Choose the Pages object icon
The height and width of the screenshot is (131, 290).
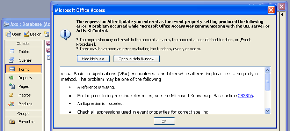coord(12,86)
